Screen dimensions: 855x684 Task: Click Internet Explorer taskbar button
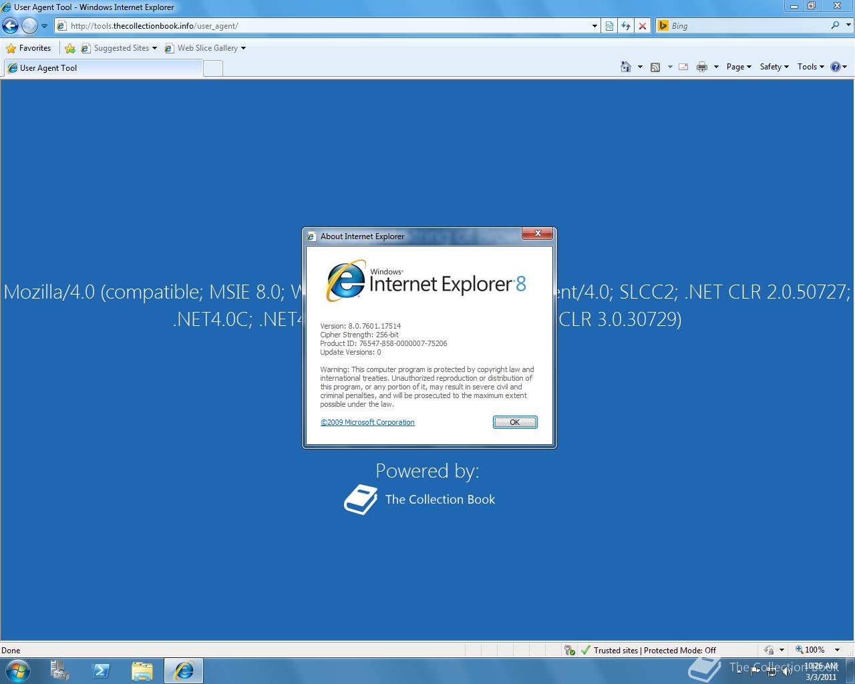tap(184, 671)
